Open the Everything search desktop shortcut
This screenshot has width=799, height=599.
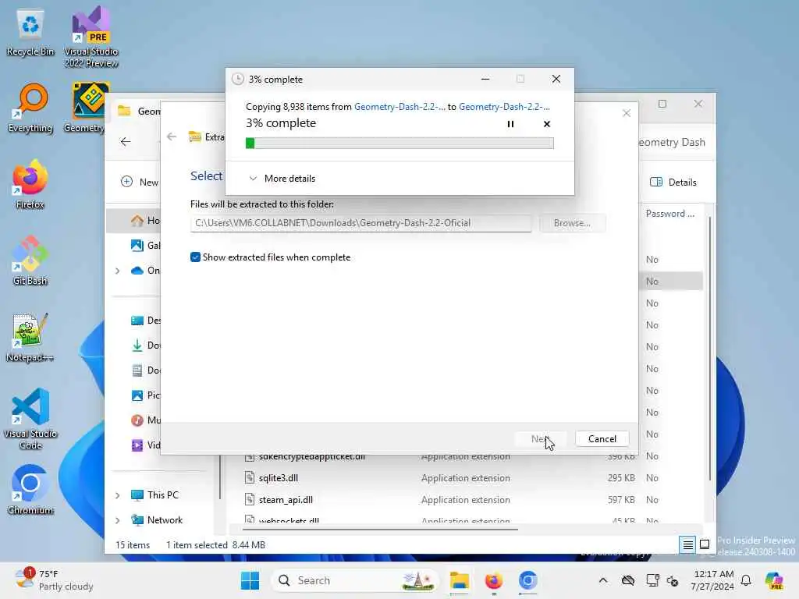[30, 108]
